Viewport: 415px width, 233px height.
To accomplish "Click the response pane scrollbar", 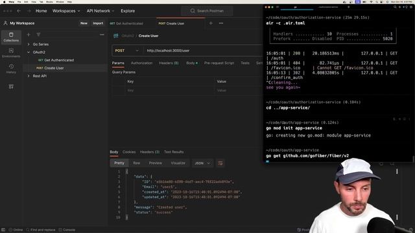I will point(397,194).
